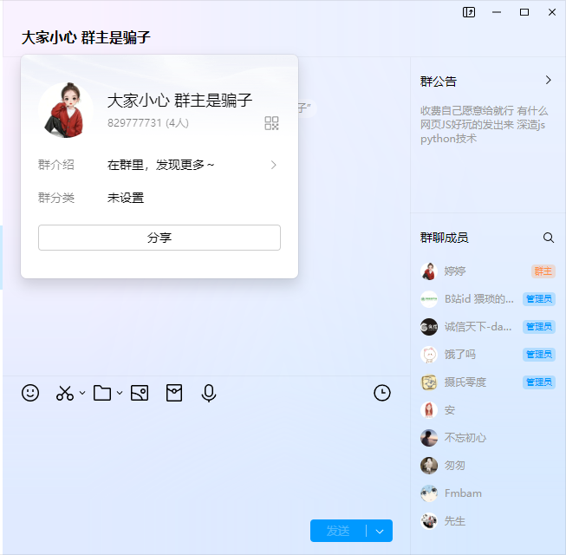Click Fmbam's avatar icon
Viewport: 566px width, 555px height.
click(x=429, y=493)
